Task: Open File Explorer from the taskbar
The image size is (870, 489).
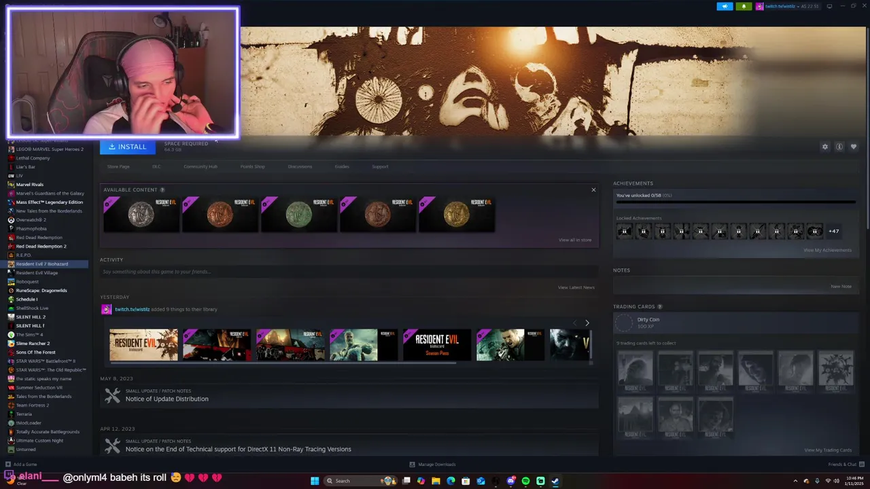Action: click(x=436, y=481)
